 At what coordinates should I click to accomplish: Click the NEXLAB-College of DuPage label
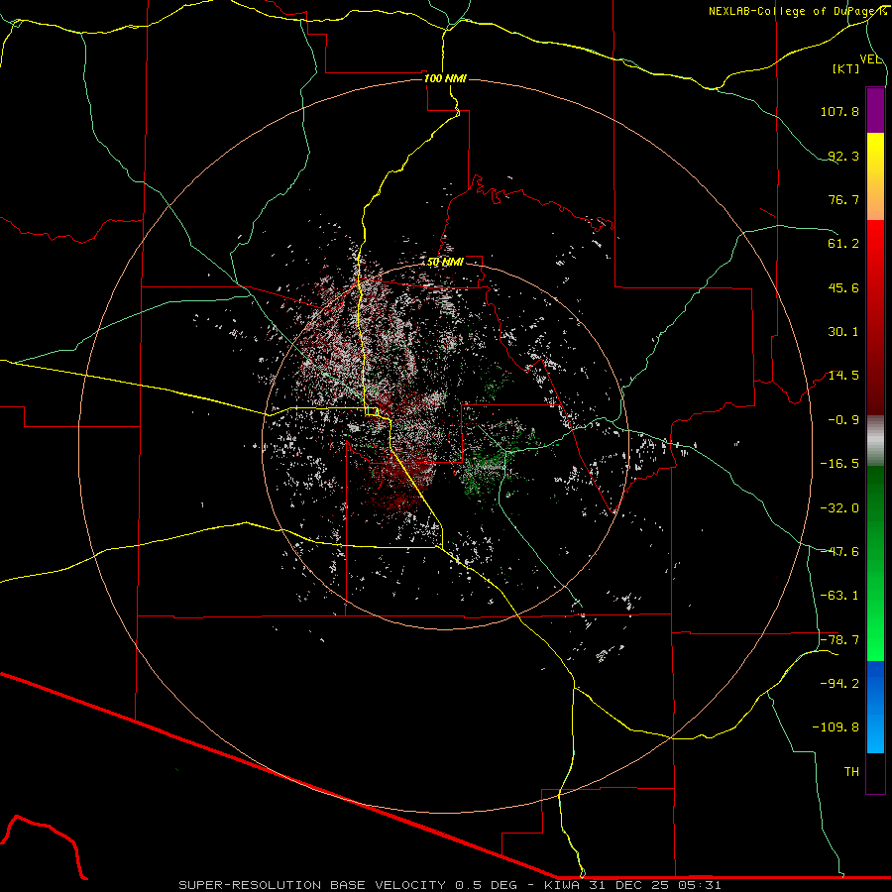point(797,11)
